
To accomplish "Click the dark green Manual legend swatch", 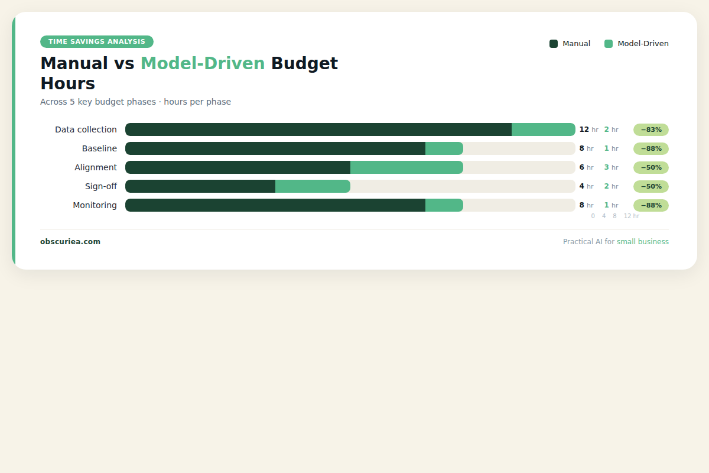I will point(554,44).
